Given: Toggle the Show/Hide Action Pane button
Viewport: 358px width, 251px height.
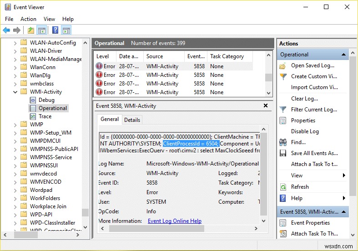Looking at the screenshot, I should pos(66,30).
